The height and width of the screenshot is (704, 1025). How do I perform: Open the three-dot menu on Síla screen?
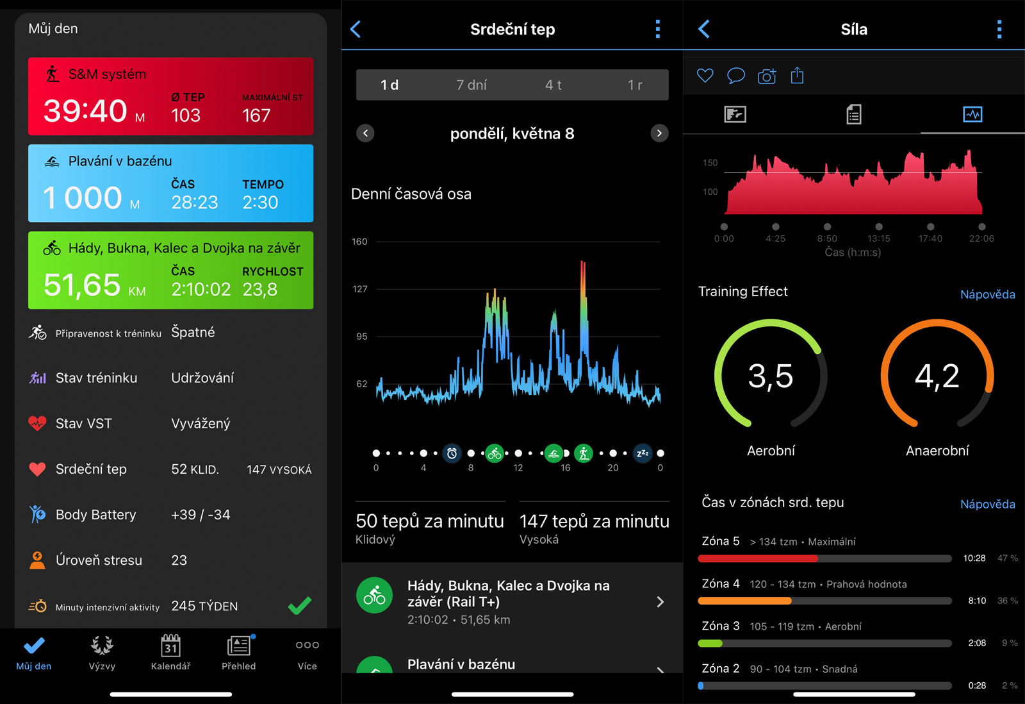[999, 29]
